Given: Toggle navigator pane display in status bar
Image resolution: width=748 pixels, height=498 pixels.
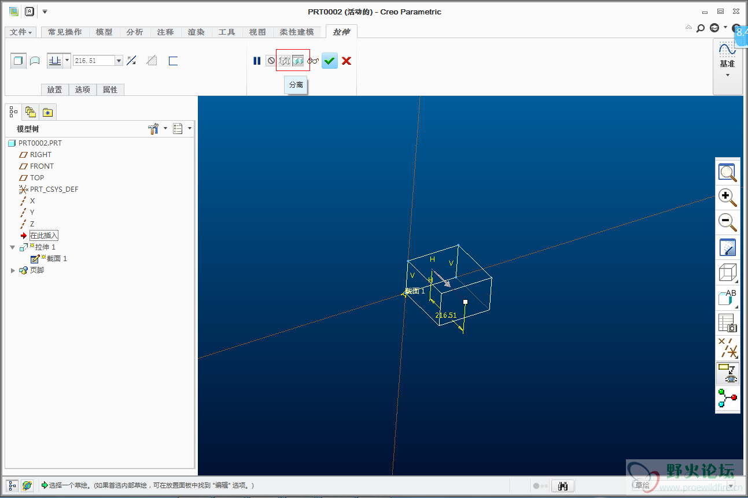Looking at the screenshot, I should (x=12, y=486).
